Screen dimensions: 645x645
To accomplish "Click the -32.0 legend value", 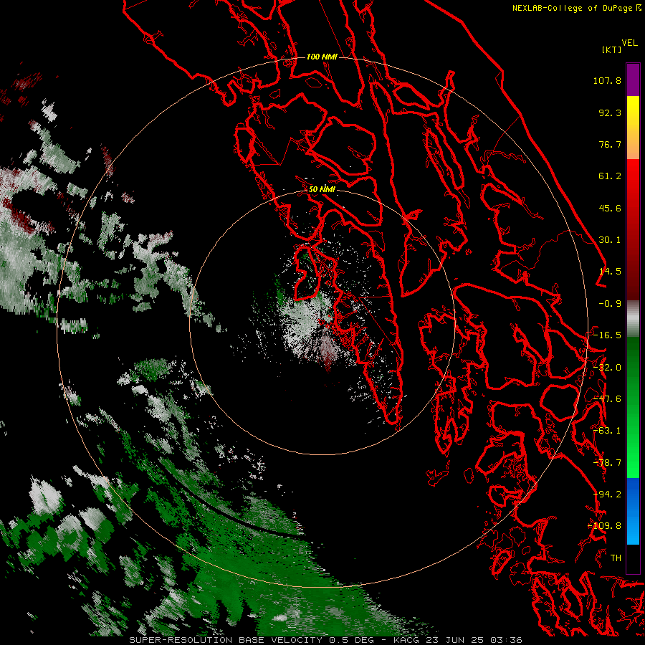I will pos(607,368).
